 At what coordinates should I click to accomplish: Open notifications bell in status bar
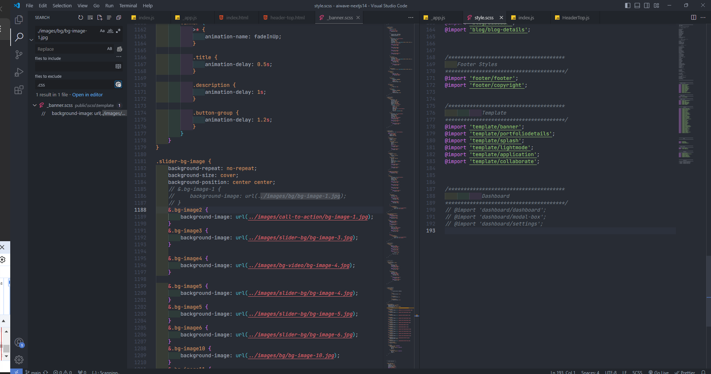[703, 372]
